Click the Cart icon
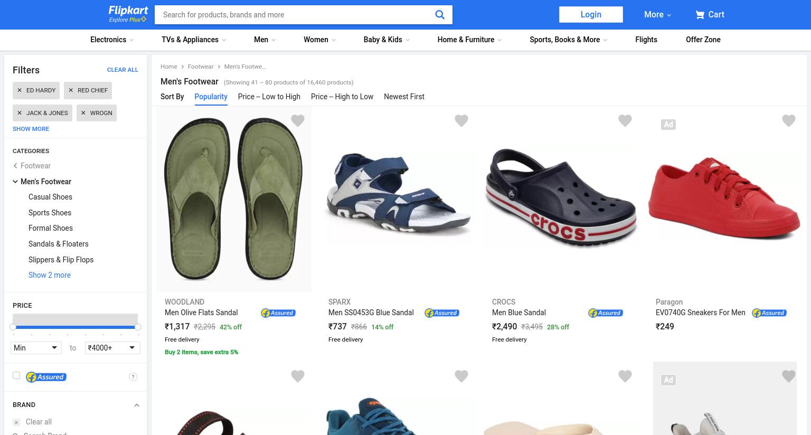 pyautogui.click(x=700, y=15)
